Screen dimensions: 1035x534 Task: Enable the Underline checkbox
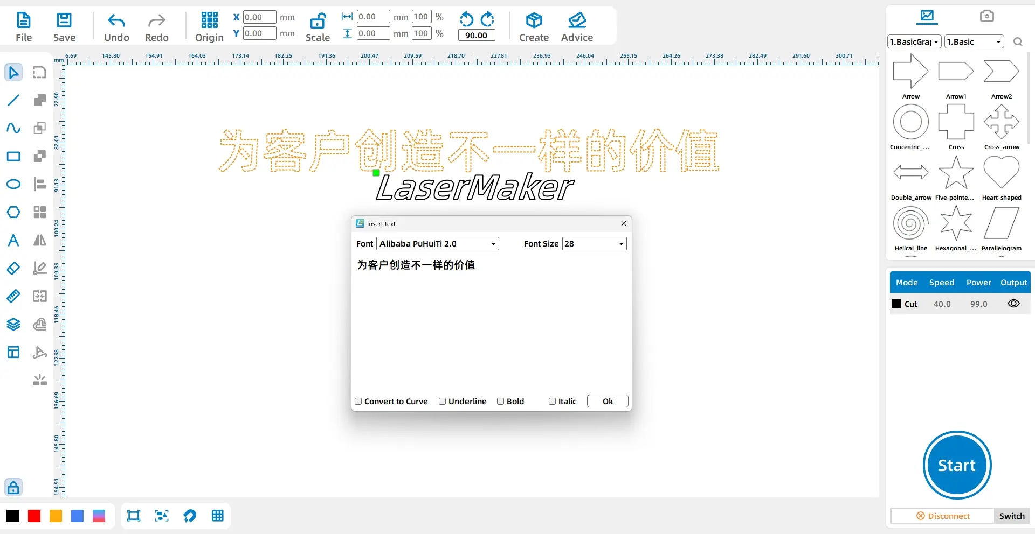[x=443, y=402]
